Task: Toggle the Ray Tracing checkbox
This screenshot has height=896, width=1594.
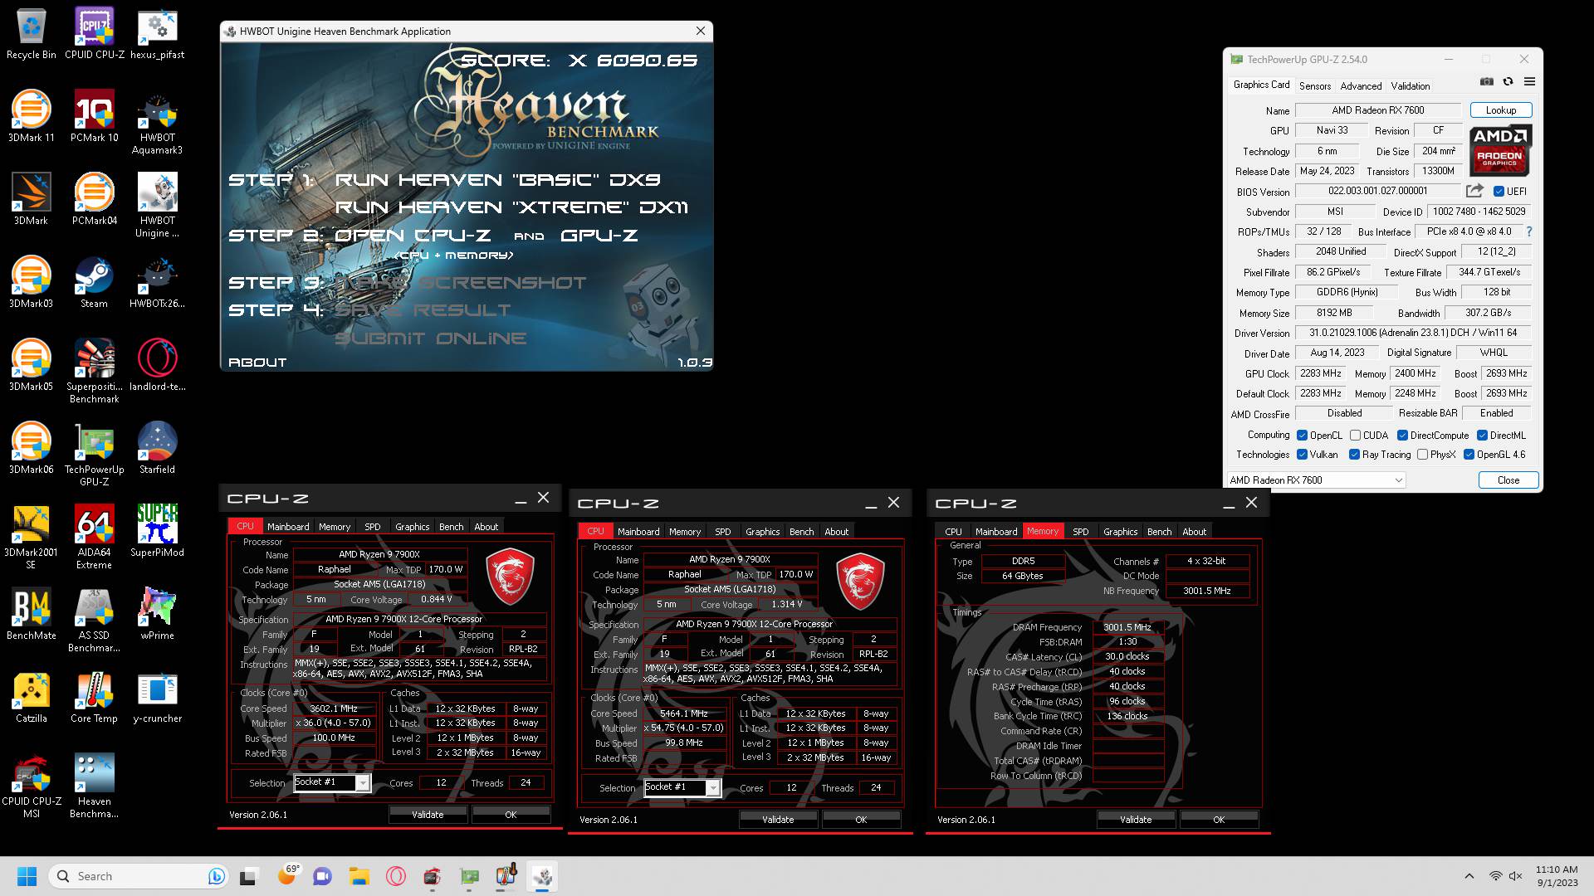Action: coord(1354,455)
